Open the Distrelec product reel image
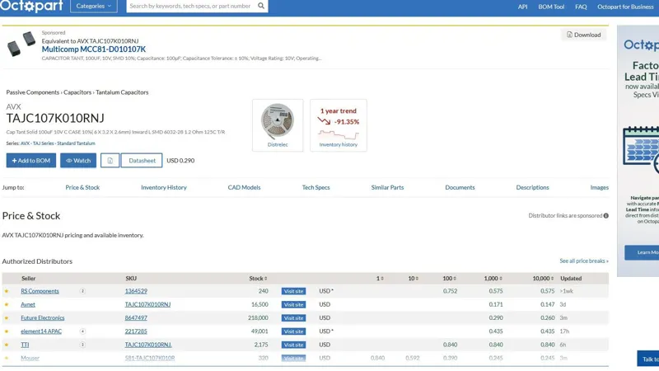 click(278, 121)
